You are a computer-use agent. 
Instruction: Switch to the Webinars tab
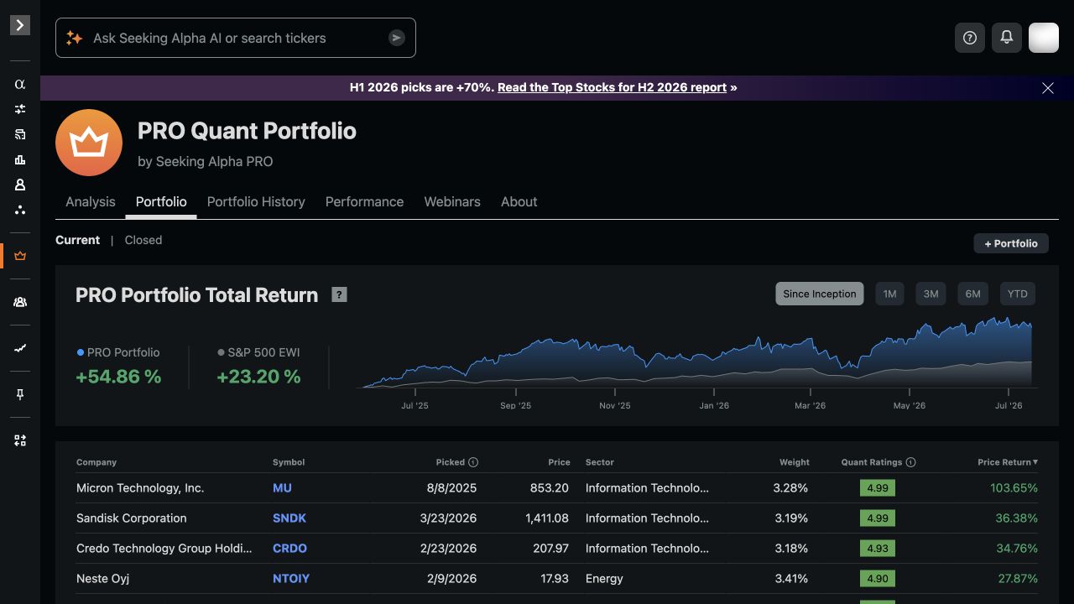coord(452,202)
